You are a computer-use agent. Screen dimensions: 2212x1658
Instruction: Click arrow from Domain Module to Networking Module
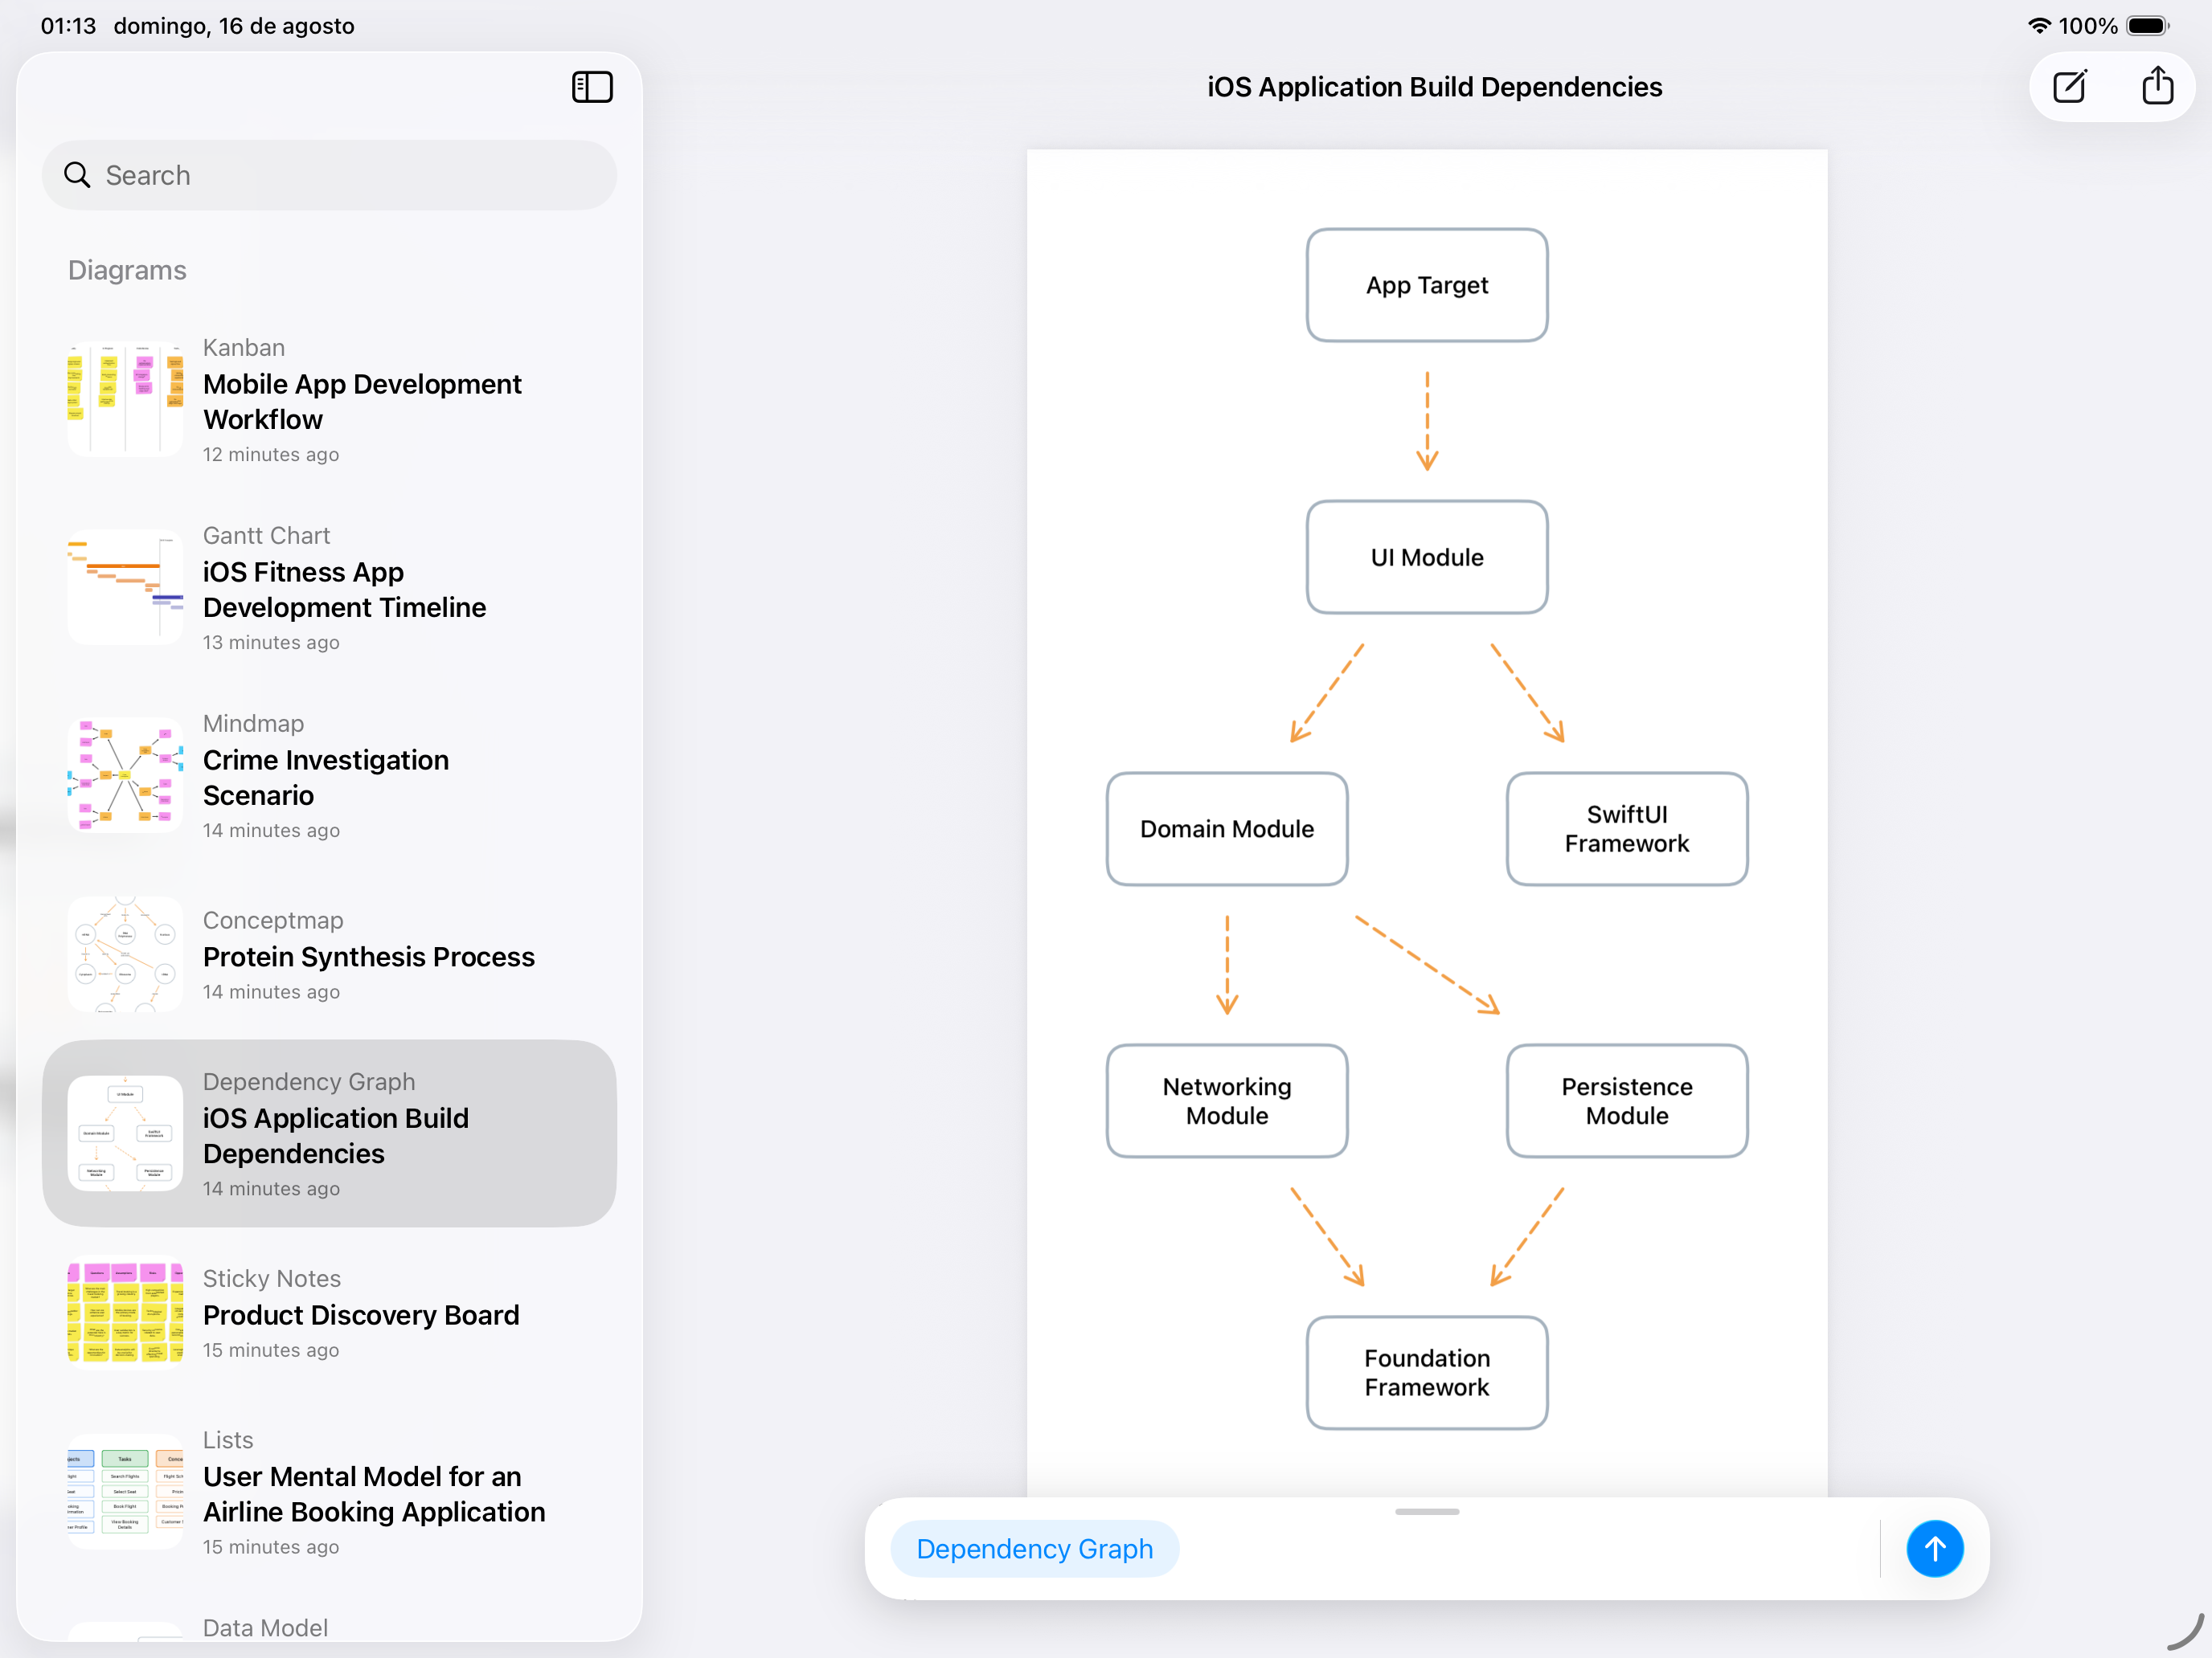coord(1227,965)
